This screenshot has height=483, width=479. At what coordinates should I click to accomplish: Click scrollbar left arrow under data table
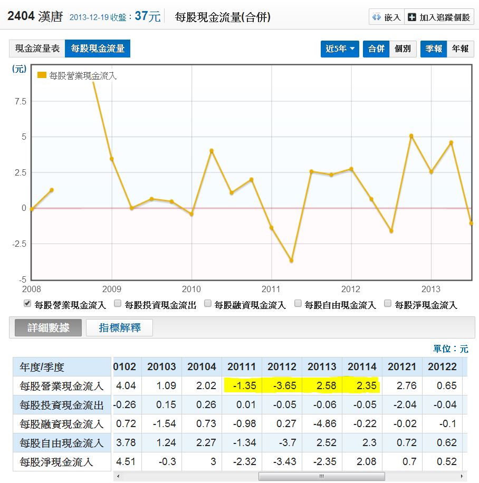pos(118,476)
